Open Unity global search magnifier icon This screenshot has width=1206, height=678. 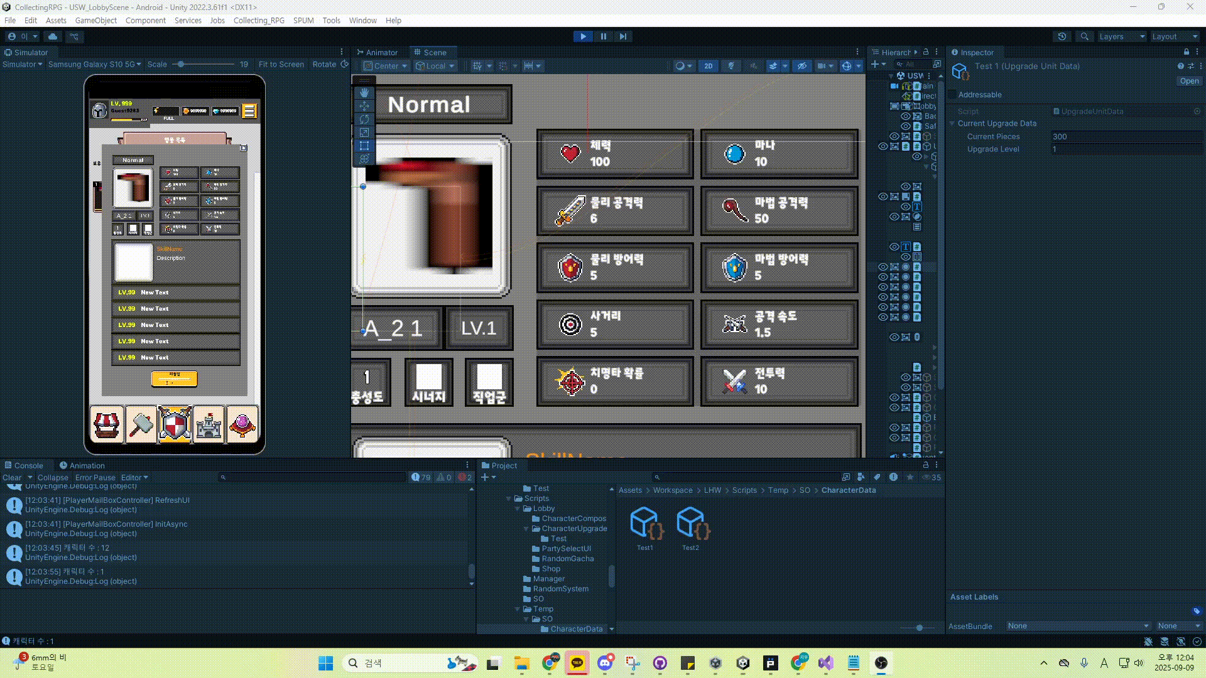click(1084, 36)
